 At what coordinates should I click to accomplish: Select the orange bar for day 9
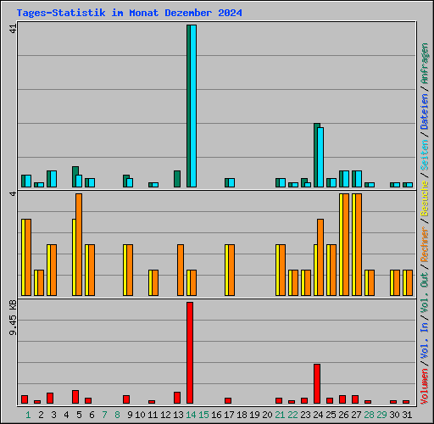point(130,271)
